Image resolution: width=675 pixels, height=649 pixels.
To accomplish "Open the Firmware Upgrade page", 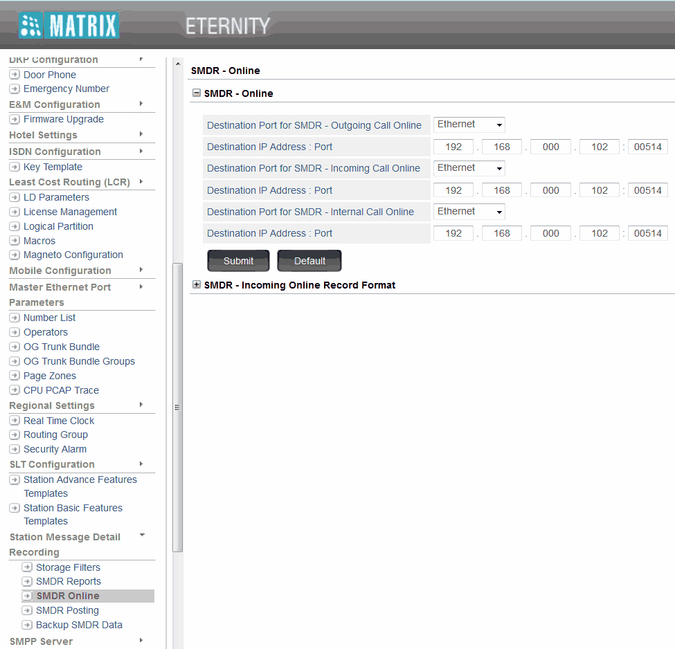I will tap(64, 119).
